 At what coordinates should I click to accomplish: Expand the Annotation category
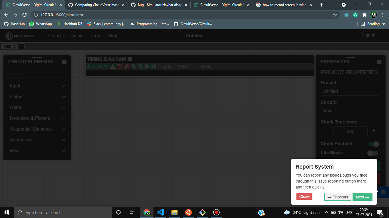click(37, 140)
